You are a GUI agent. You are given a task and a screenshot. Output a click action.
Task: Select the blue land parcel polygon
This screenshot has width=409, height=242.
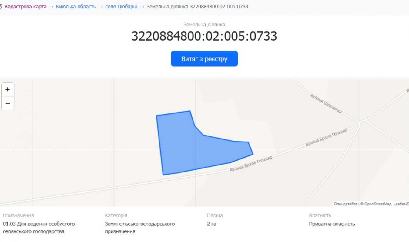tap(188, 145)
